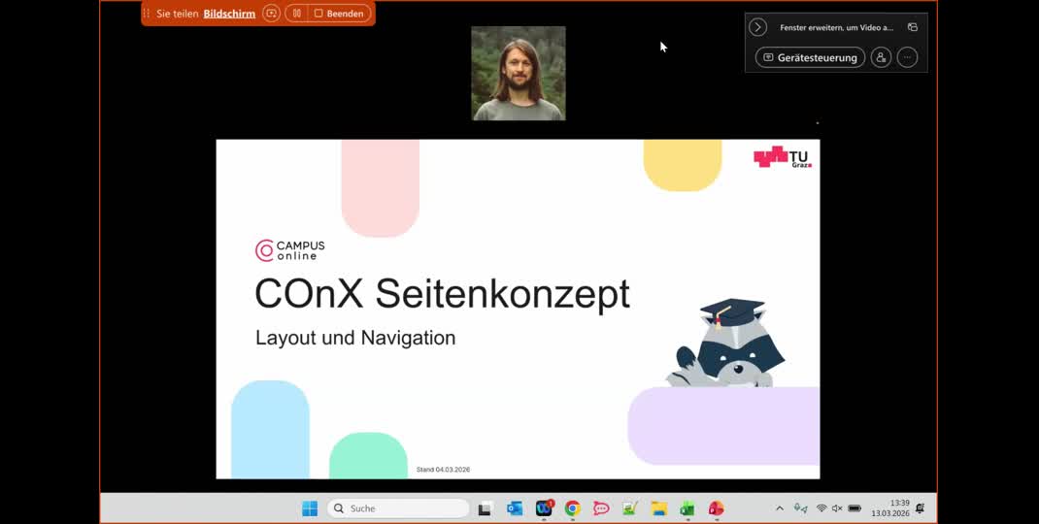Click the presenter's video thumbnail
1039x524 pixels.
click(x=519, y=74)
